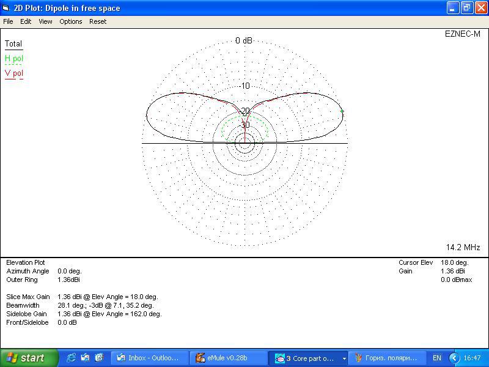Screen dimensions: 489x367
Task: Open the File menu
Action: 8,21
